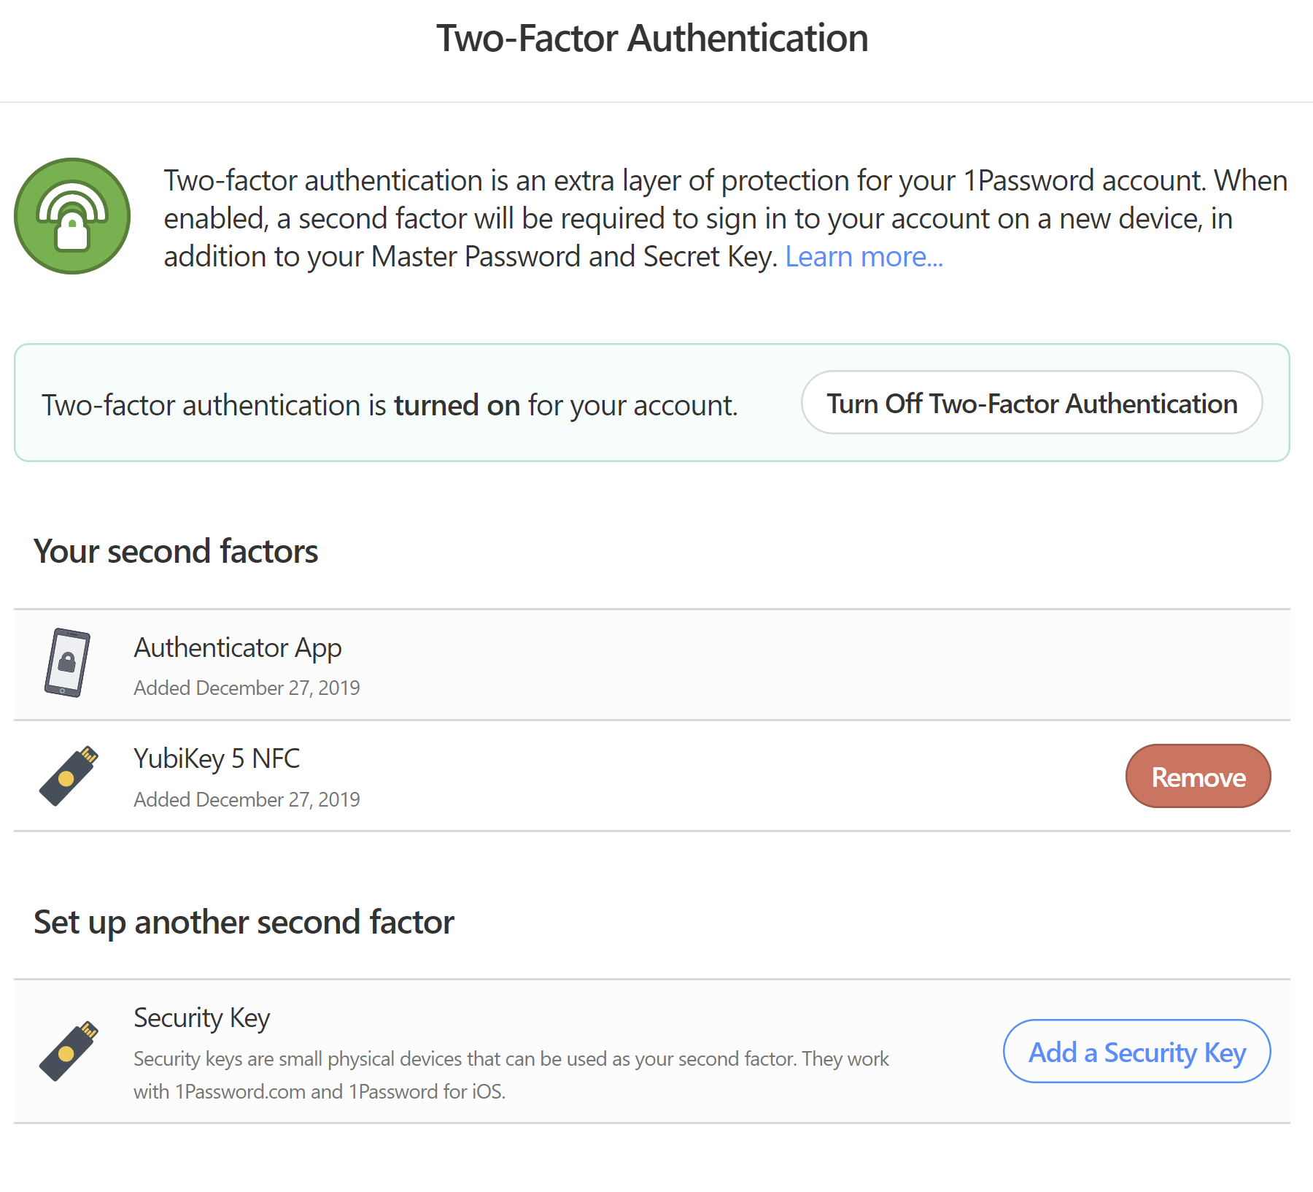
Task: Click Authenticator App's added date text
Action: click(x=247, y=688)
